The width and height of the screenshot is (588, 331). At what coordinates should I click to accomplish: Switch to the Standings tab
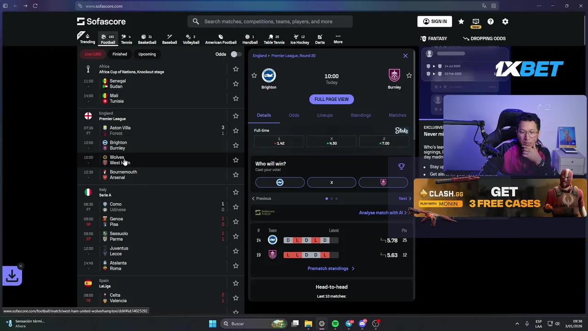pos(361,115)
